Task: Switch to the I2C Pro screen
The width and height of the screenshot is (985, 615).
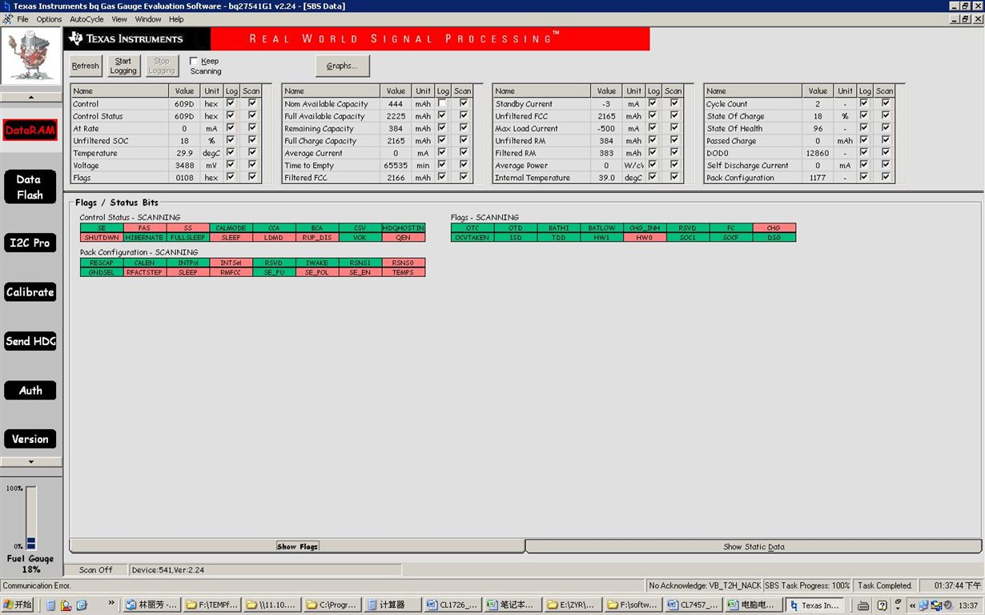Action: pos(30,243)
